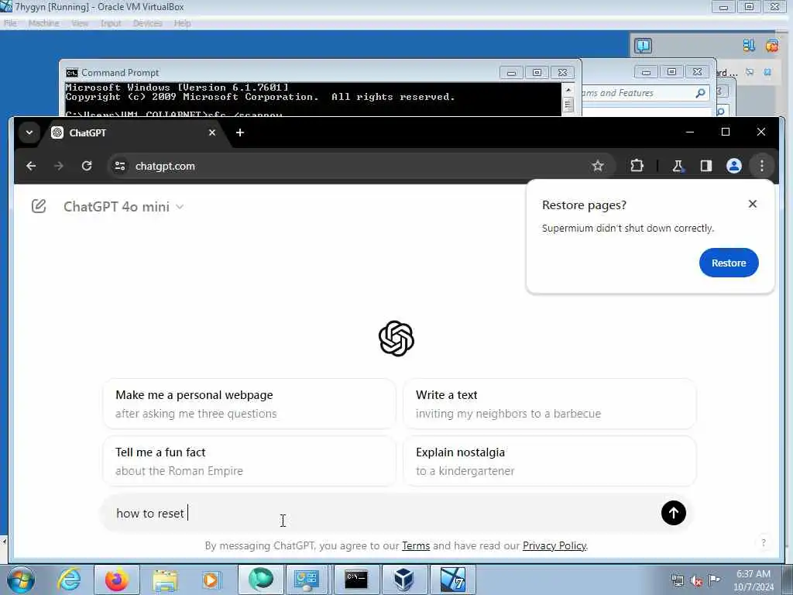
Task: Click the Action Center flag tray icon
Action: coord(714,580)
